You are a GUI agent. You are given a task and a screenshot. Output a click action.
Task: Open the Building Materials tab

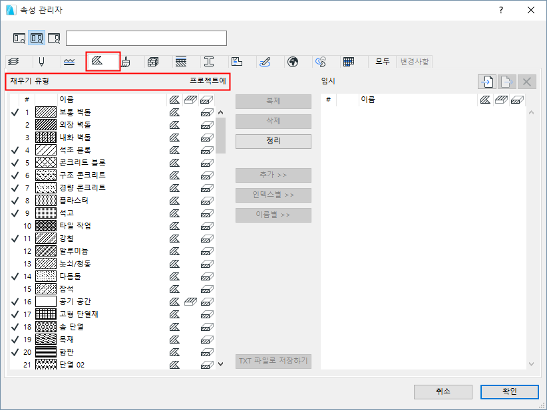[153, 62]
